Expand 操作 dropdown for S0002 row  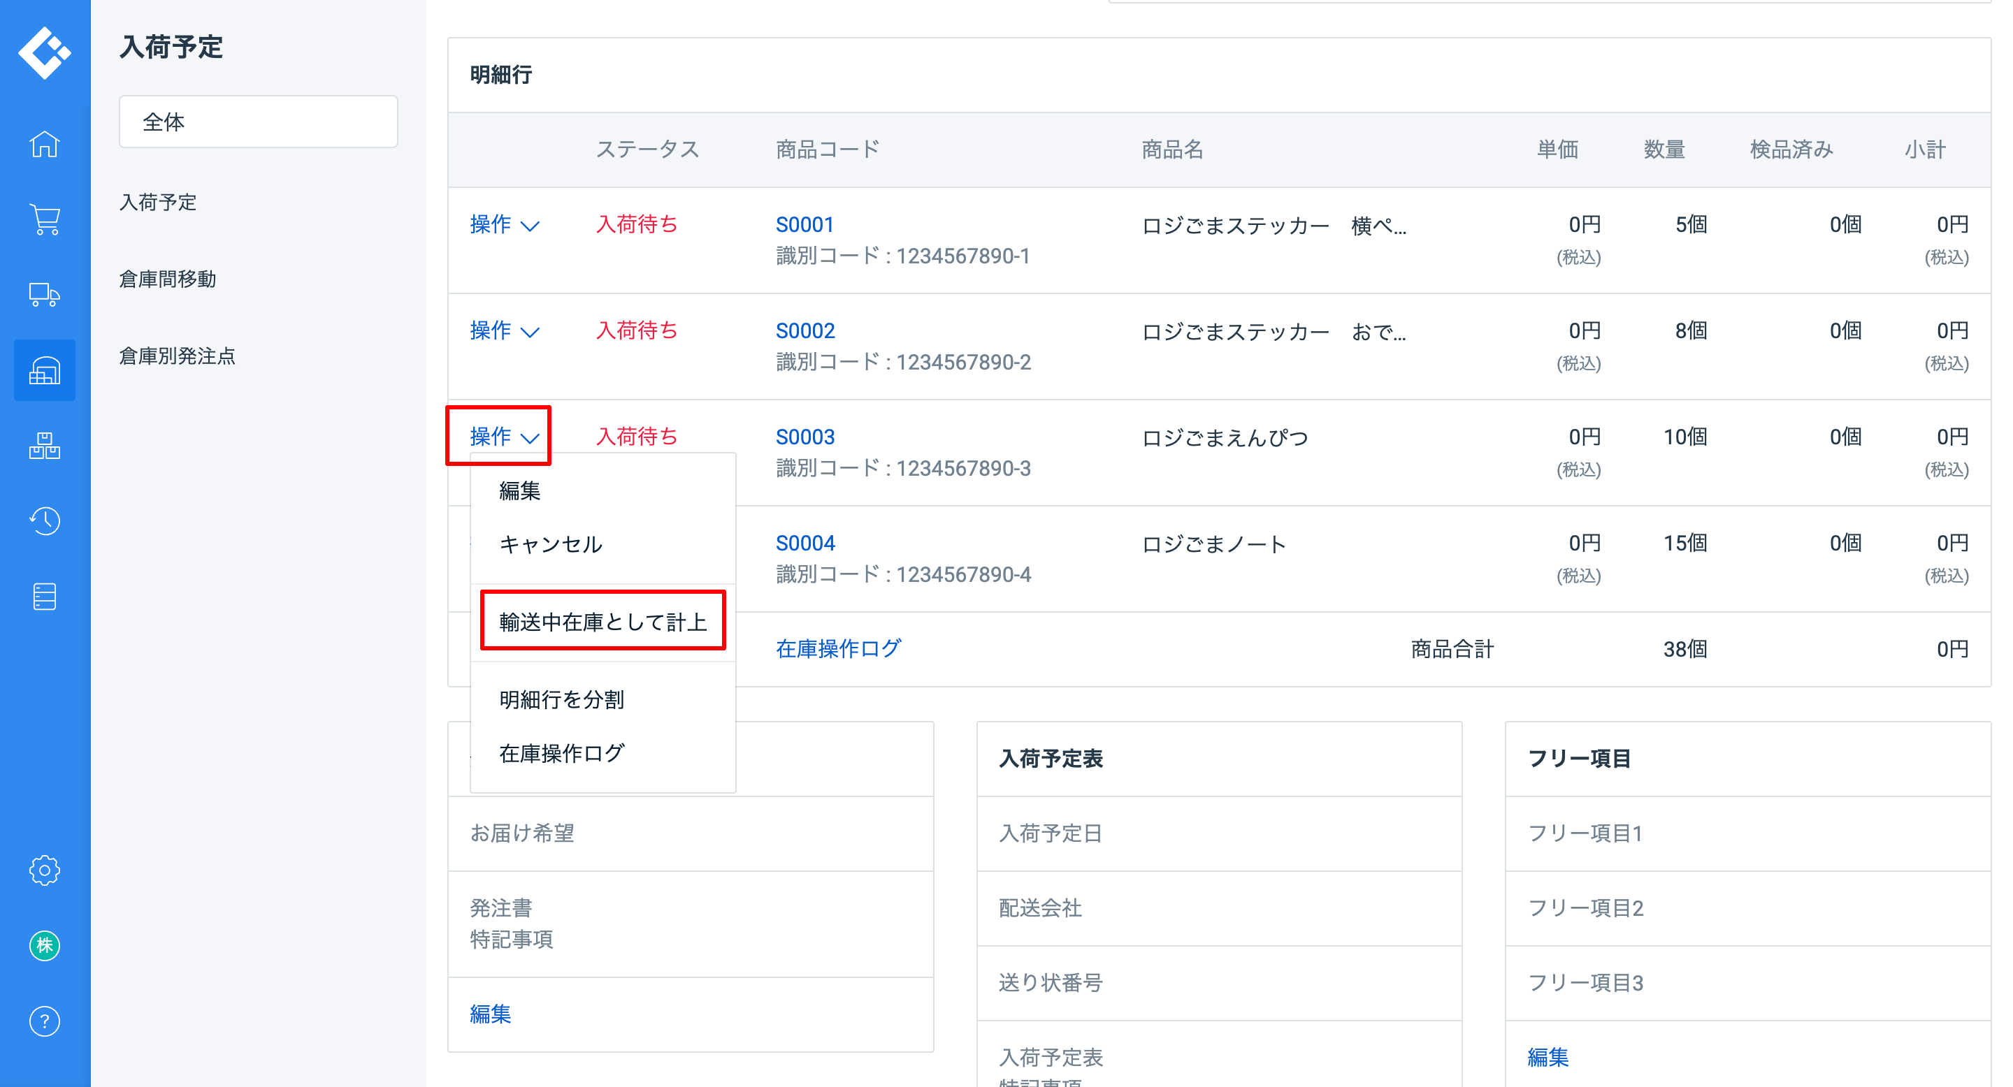[504, 331]
